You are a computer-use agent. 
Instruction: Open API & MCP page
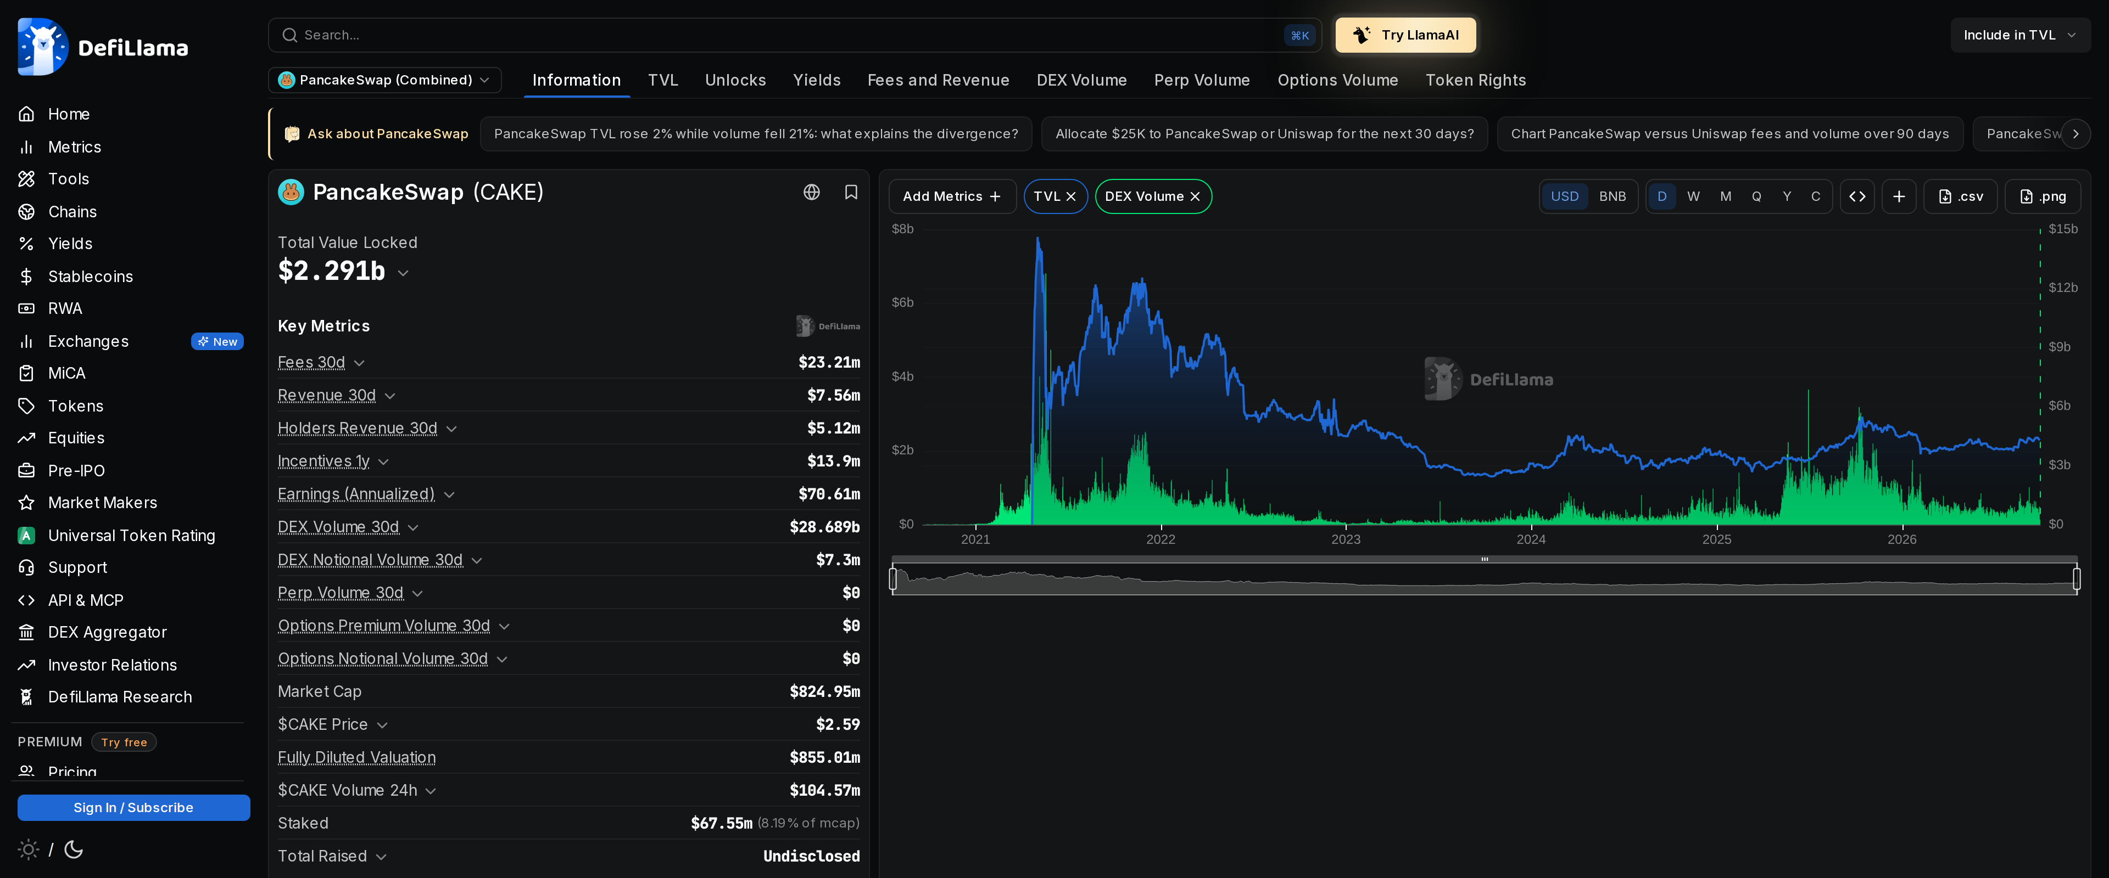(85, 600)
